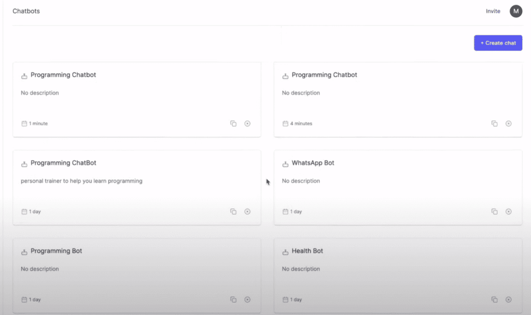Image resolution: width=531 pixels, height=315 pixels.
Task: Duplicate the Programming Chatbot from 1 minute ago
Action: (x=233, y=124)
